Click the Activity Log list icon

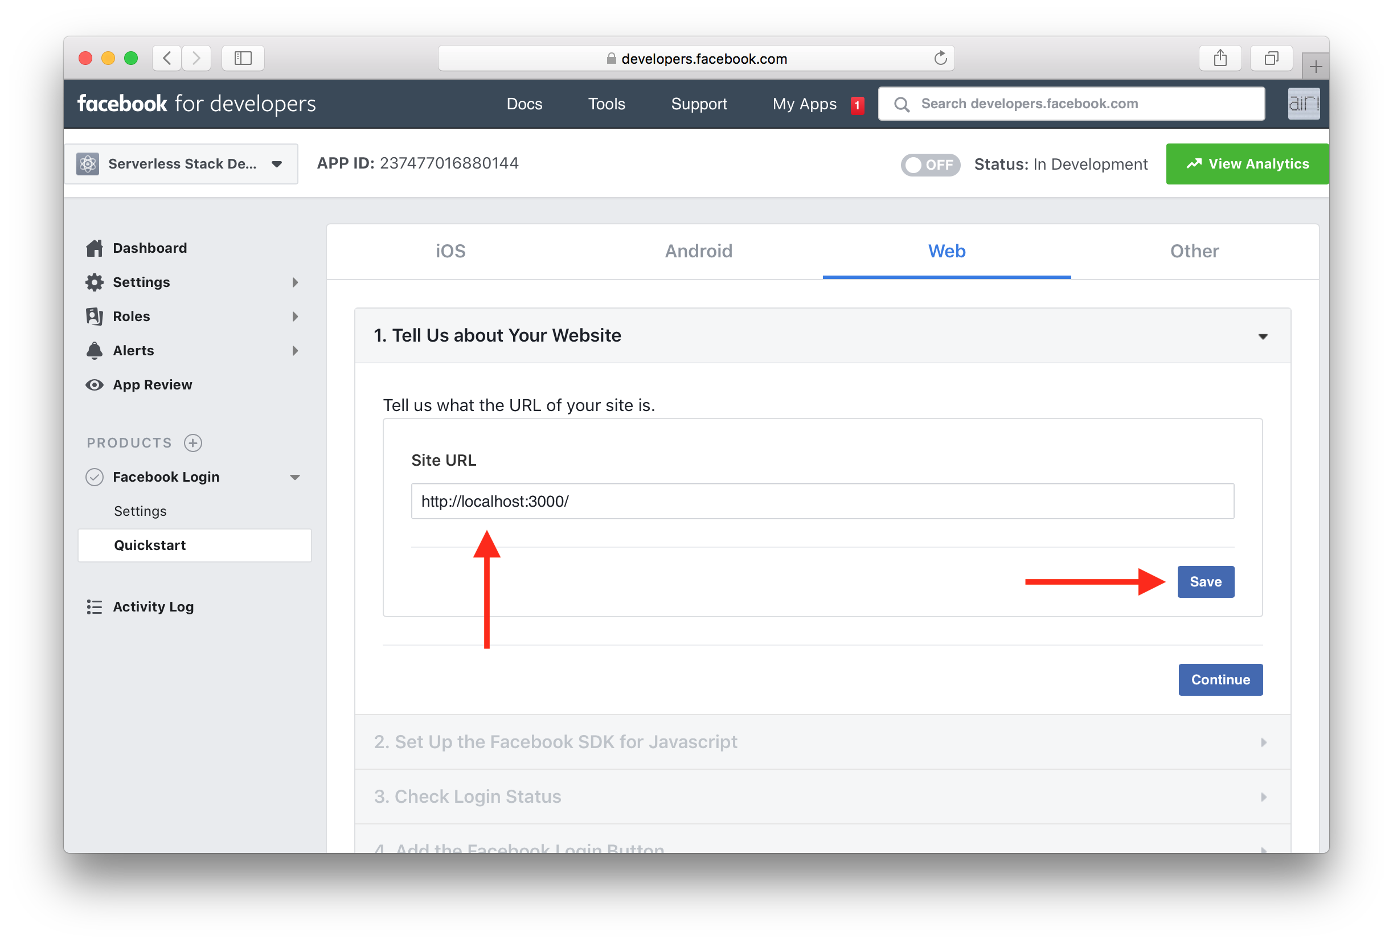pos(95,607)
